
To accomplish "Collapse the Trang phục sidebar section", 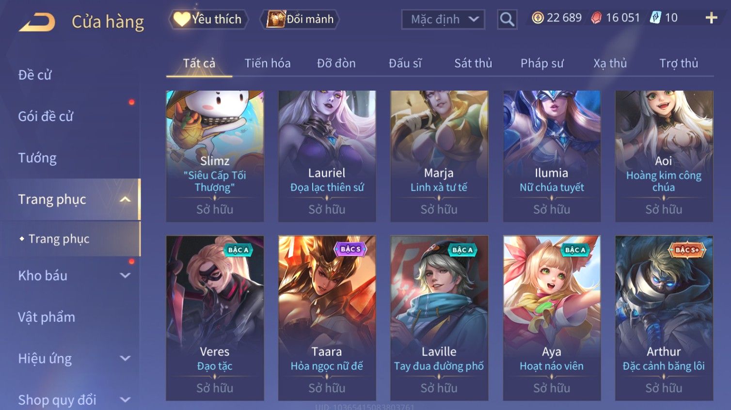I will pos(125,199).
